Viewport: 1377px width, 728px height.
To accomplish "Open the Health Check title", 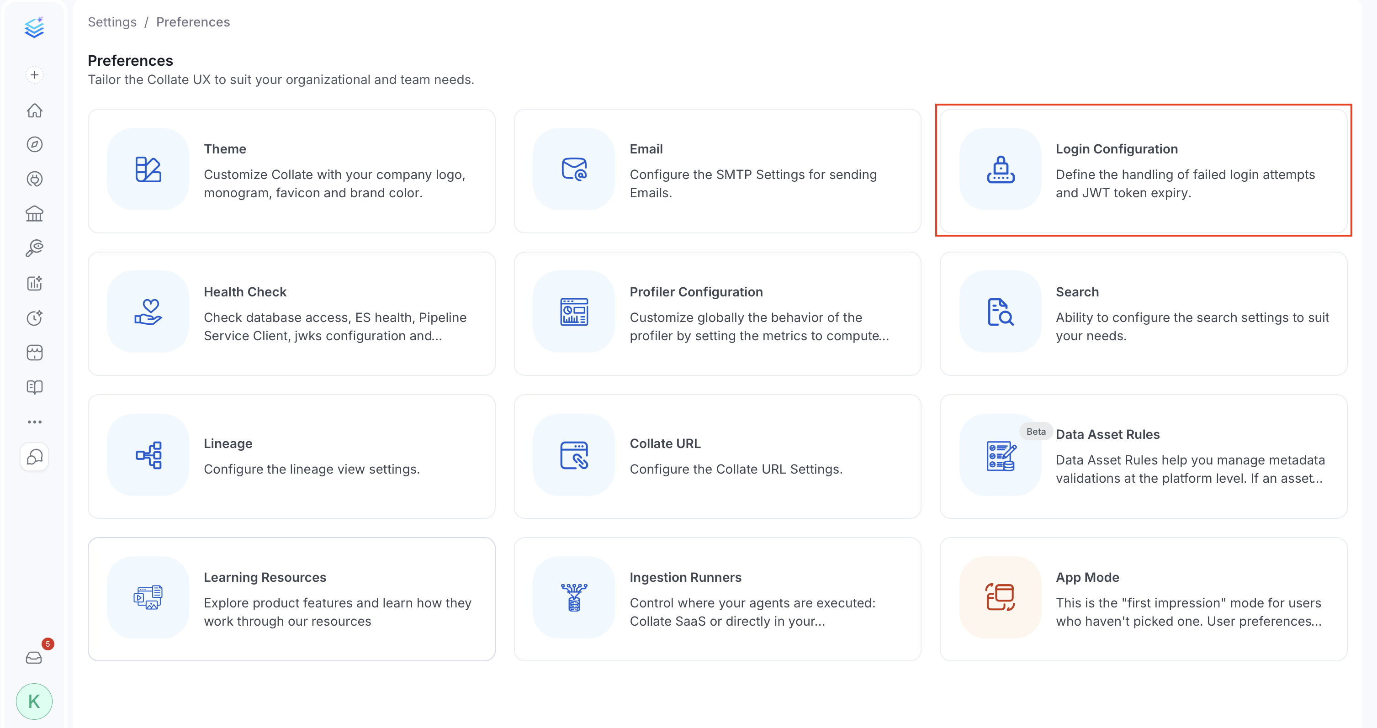I will pos(245,292).
